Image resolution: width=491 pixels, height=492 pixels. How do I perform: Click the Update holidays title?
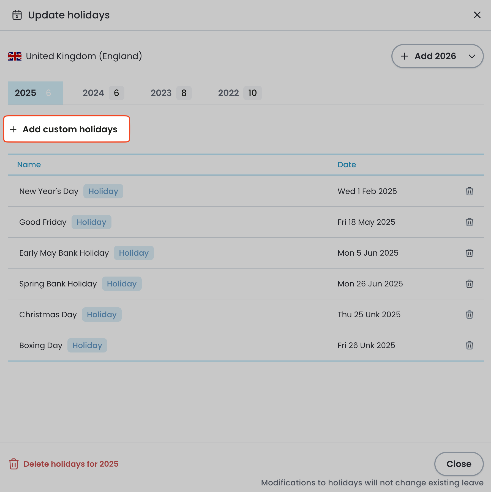coord(69,15)
